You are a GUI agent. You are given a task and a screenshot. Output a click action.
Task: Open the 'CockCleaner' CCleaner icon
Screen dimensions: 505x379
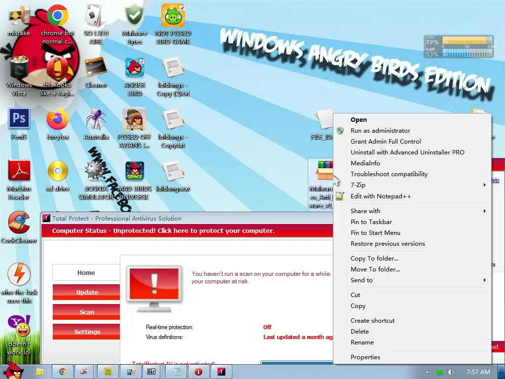[x=19, y=227]
